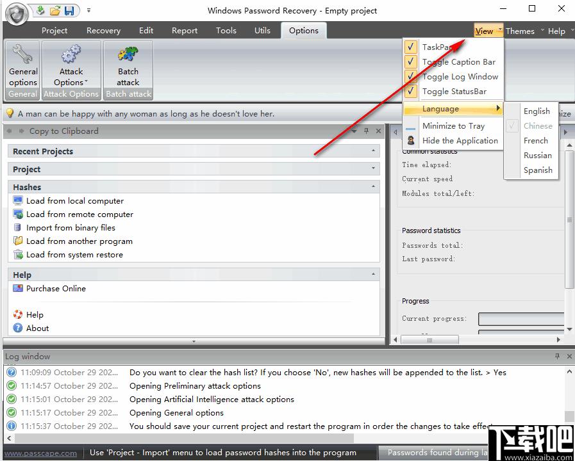Click the lightbulb tip icon
This screenshot has width=575, height=461.
point(10,113)
